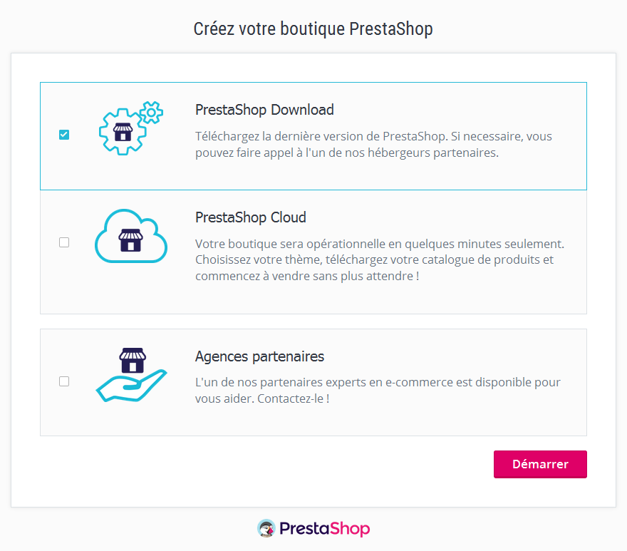Click the puffin mascot in the PrestaShop logo
The image size is (627, 551).
[x=266, y=528]
